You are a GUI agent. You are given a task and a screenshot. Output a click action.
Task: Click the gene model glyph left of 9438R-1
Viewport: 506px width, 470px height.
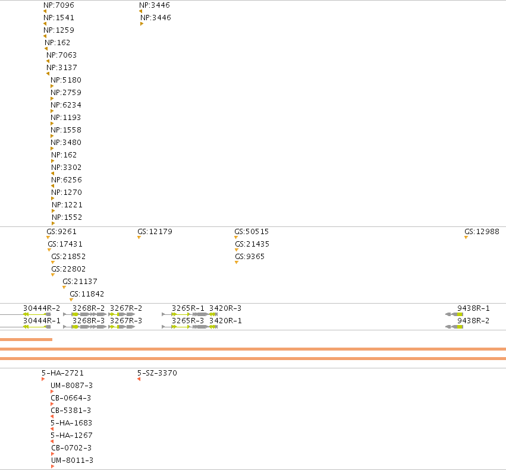coord(454,314)
